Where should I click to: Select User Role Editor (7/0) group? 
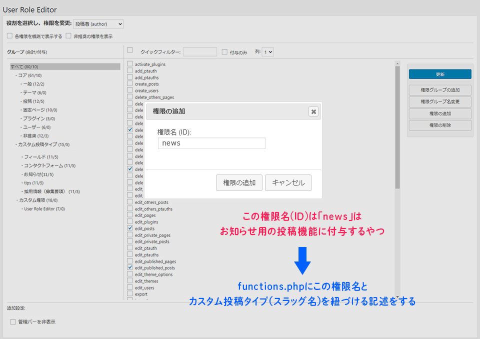point(44,209)
